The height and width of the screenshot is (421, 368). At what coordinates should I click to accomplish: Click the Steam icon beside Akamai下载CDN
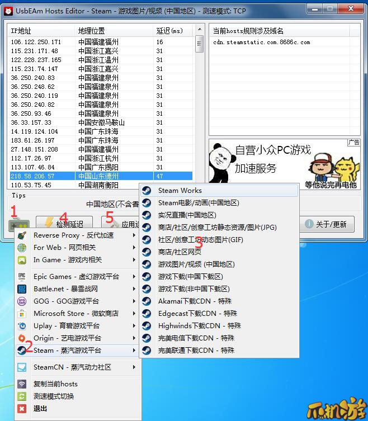click(x=147, y=301)
